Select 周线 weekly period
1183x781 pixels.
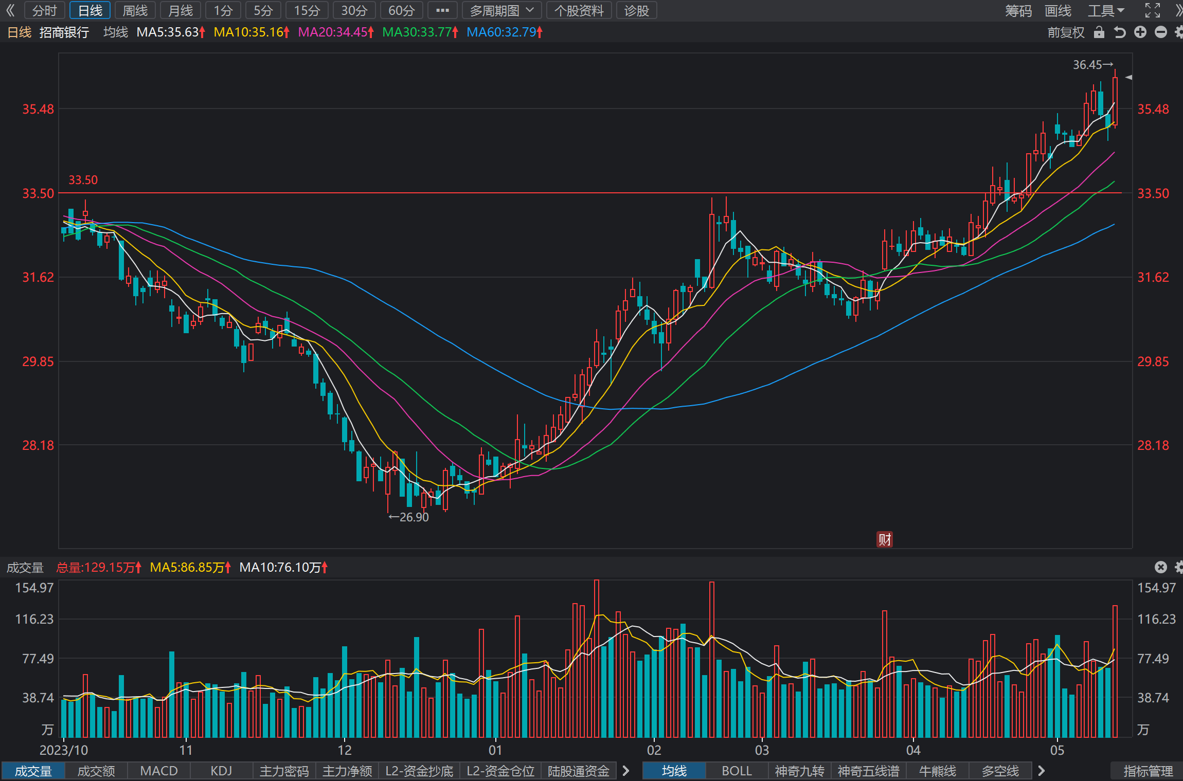pos(135,10)
